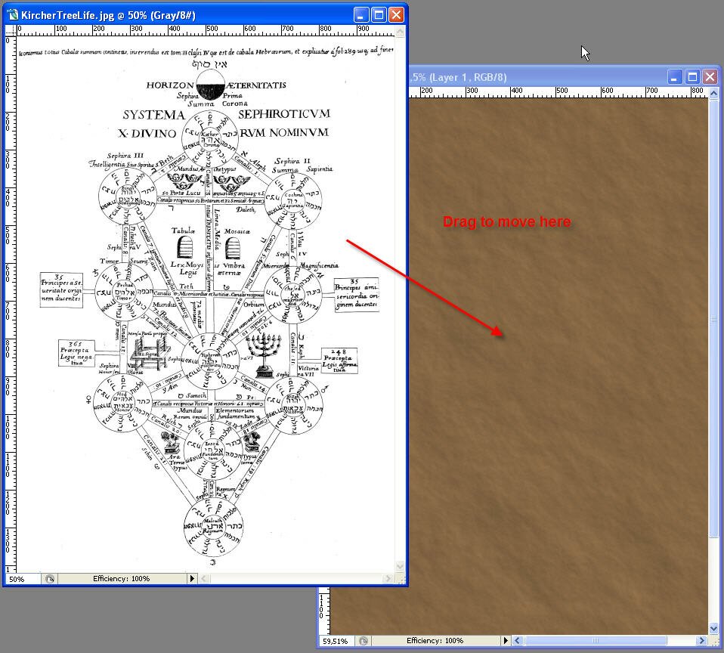Click the scroll up arrow in Layer 1 window
This screenshot has height=653, width=724.
pyautogui.click(x=713, y=94)
